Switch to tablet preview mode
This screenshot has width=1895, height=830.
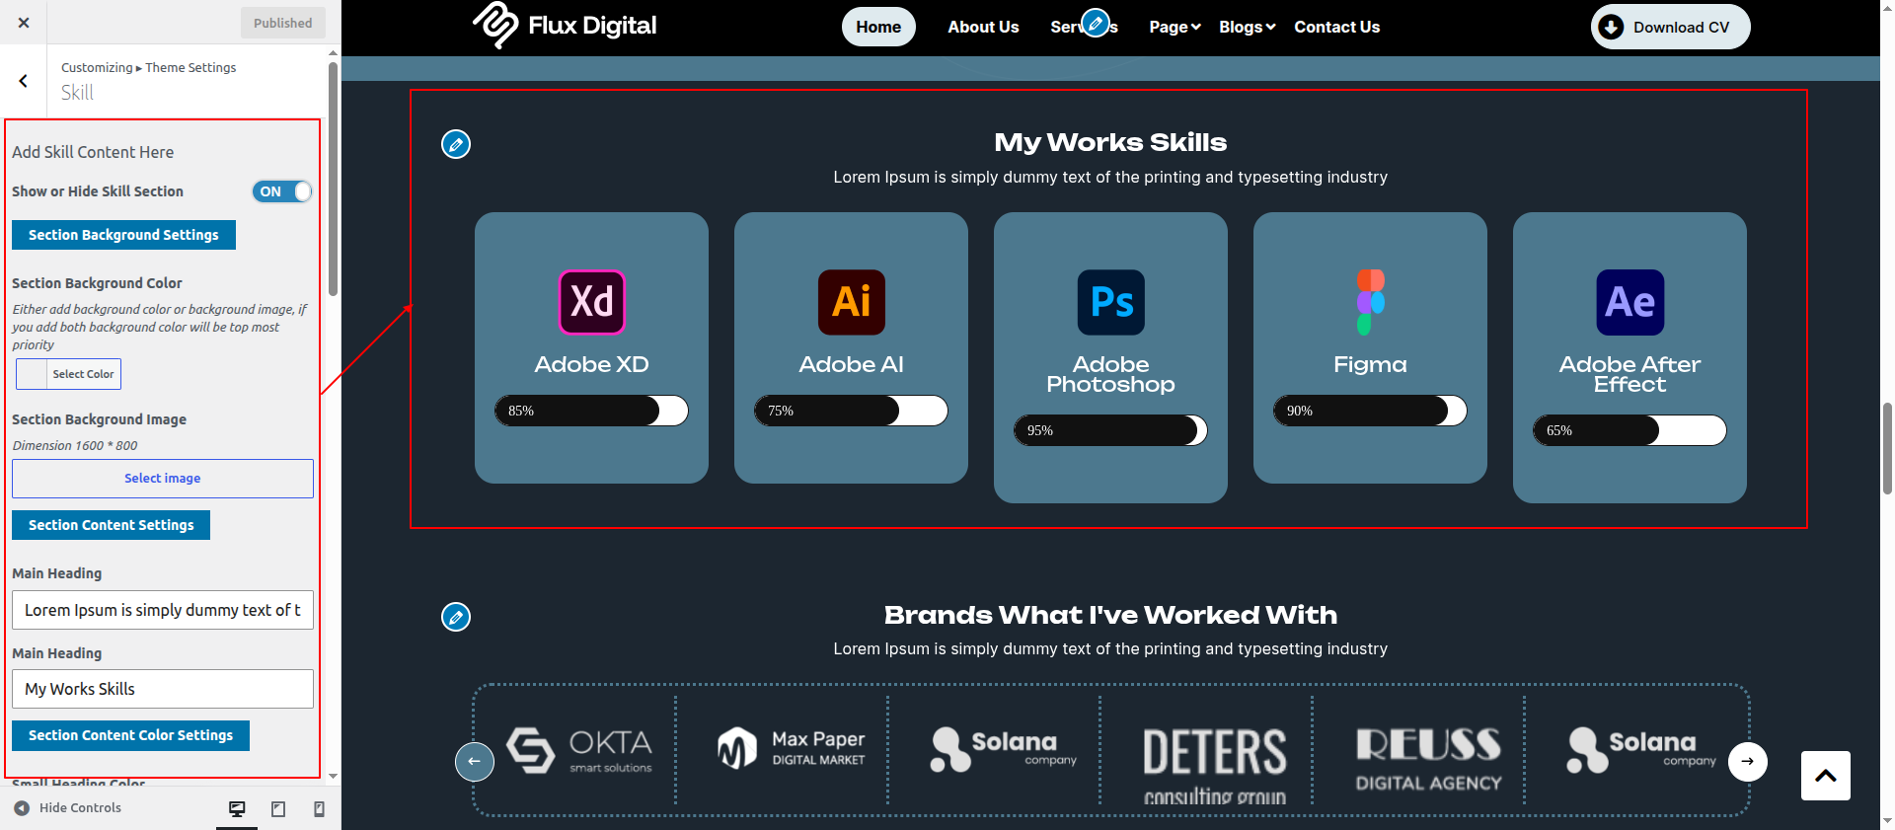(278, 809)
